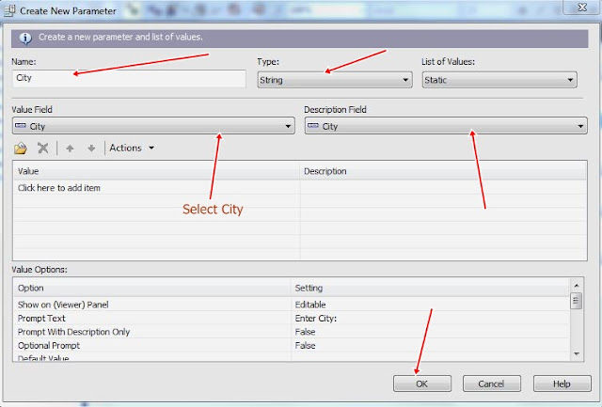Click the open folder import icon

pyautogui.click(x=21, y=149)
